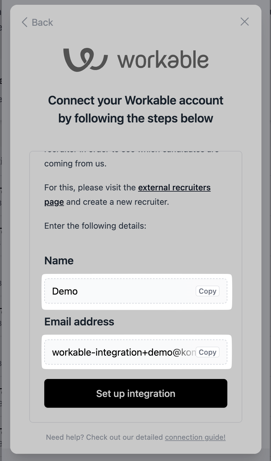Select the Demo name field
This screenshot has width=271, height=461.
(120, 291)
